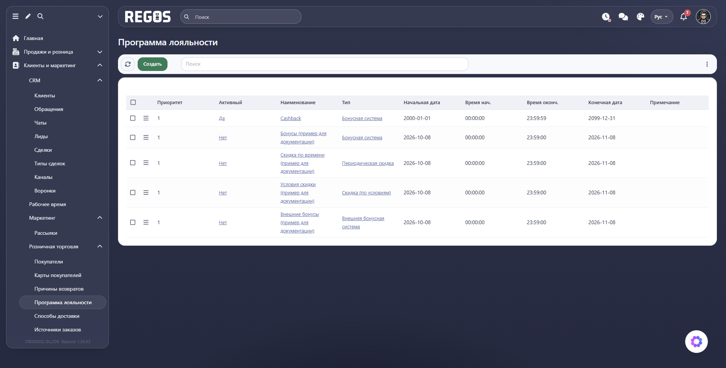
Task: Click the refresh icon beside Создать
Action: (128, 64)
